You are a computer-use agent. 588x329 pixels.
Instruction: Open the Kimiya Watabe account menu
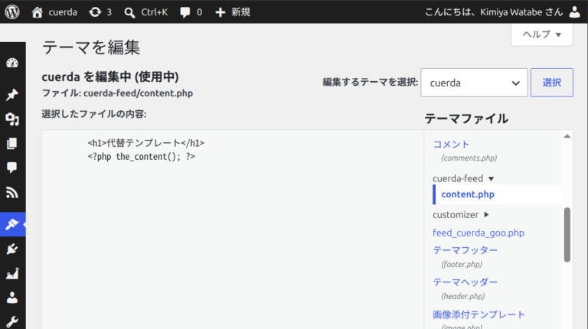(495, 12)
